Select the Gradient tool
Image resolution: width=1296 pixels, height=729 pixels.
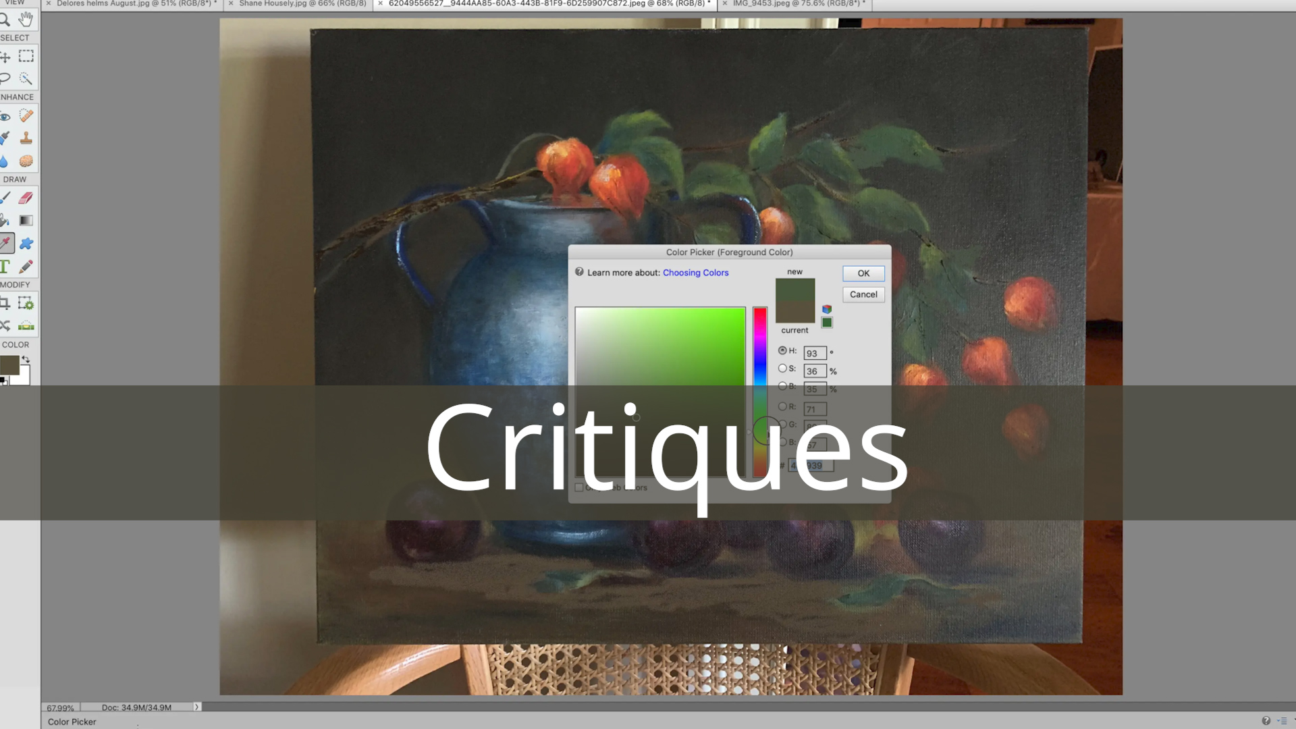coord(26,221)
